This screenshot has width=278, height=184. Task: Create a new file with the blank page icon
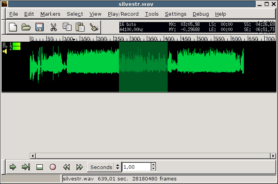(x=13, y=28)
